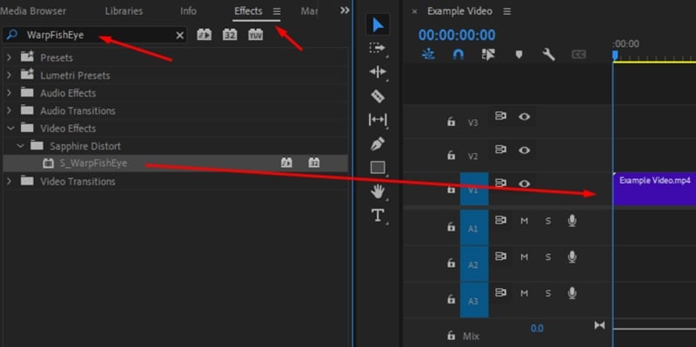Viewport: 696px width, 347px height.
Task: Switch to the Info tab
Action: [x=188, y=11]
